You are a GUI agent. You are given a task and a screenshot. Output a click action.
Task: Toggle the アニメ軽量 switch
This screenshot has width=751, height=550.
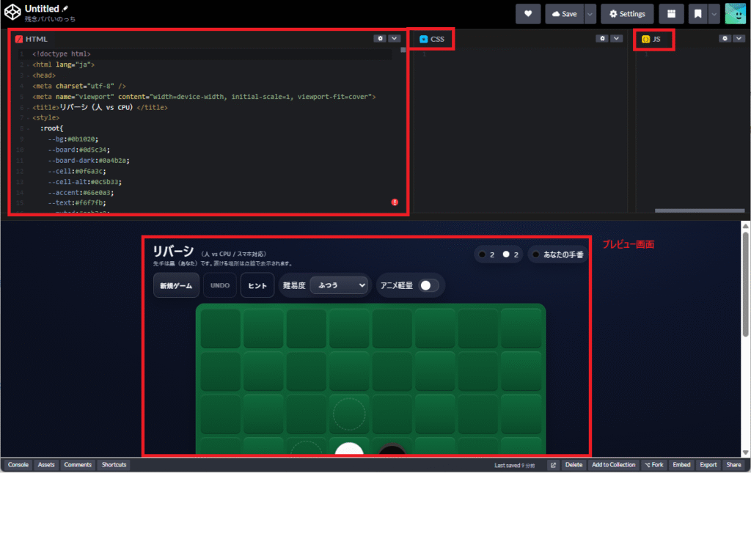[x=428, y=285]
